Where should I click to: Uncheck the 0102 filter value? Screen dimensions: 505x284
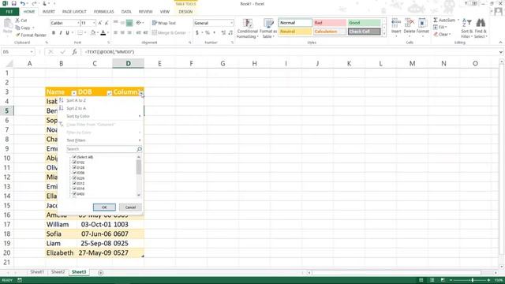(x=74, y=163)
